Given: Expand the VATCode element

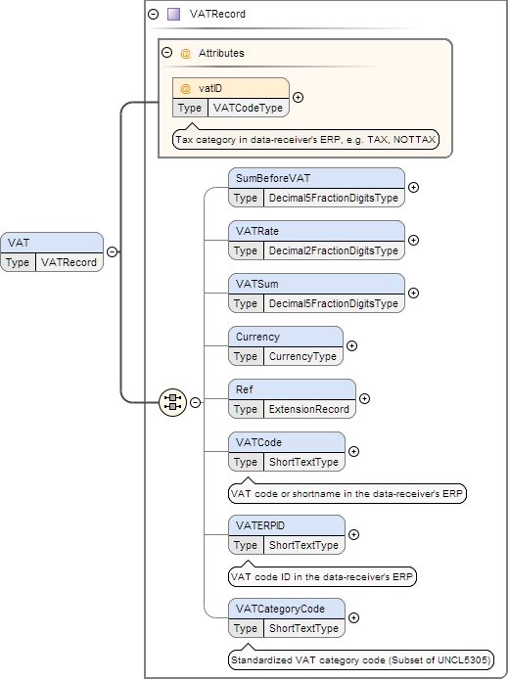Looking at the screenshot, I should 354,452.
